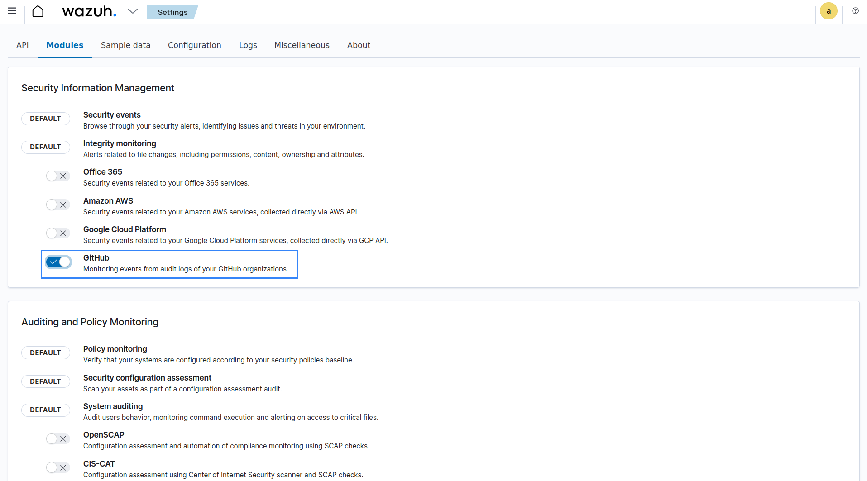Enable the CIS-CAT module toggle
This screenshot has height=481, width=867.
58,468
